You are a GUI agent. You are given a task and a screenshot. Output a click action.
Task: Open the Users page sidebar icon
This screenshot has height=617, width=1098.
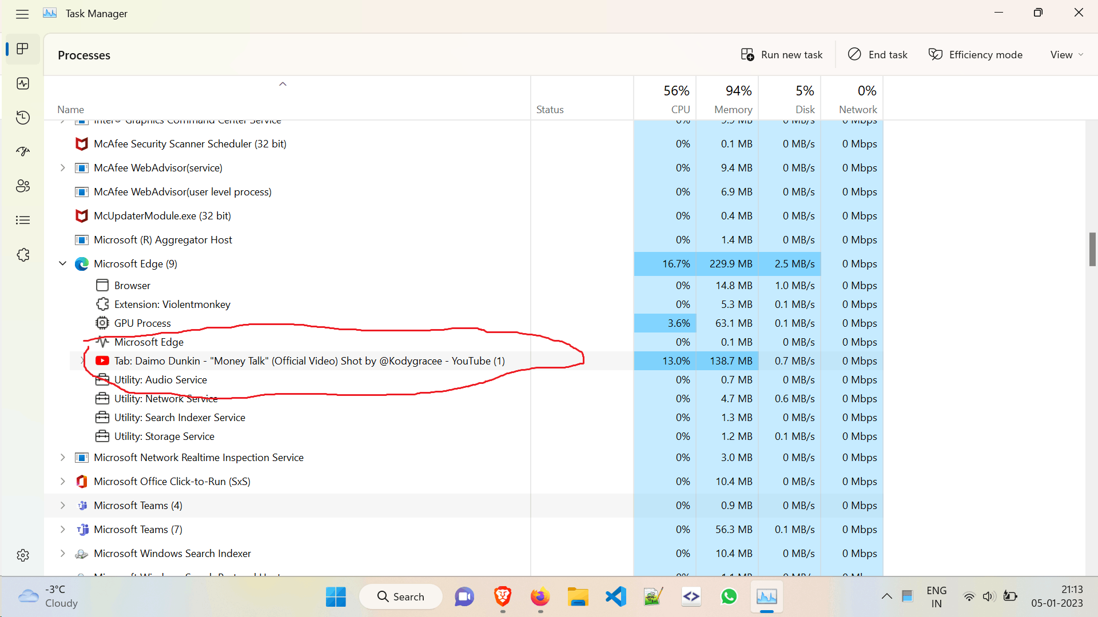click(x=23, y=186)
